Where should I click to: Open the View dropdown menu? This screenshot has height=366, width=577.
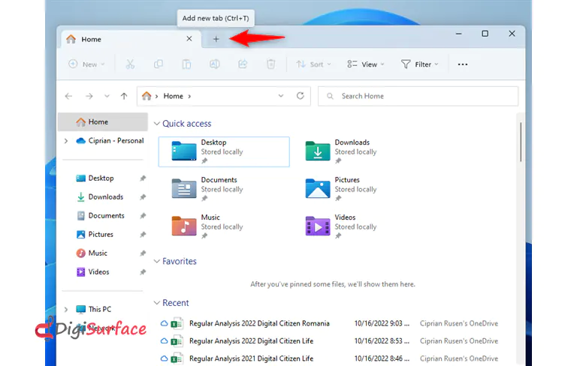366,64
